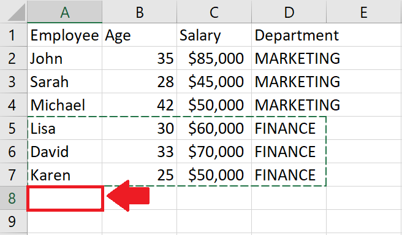Click Michael's MARKETING department cell
Image resolution: width=402 pixels, height=235 pixels.
click(289, 105)
